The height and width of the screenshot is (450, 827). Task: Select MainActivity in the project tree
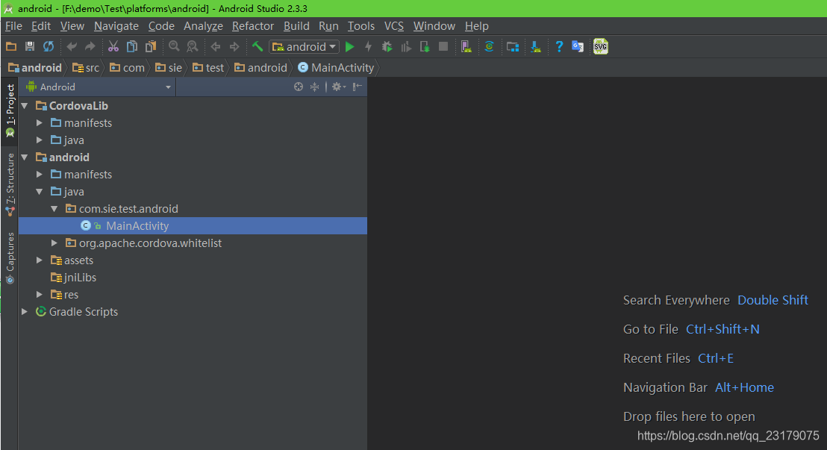click(193, 226)
